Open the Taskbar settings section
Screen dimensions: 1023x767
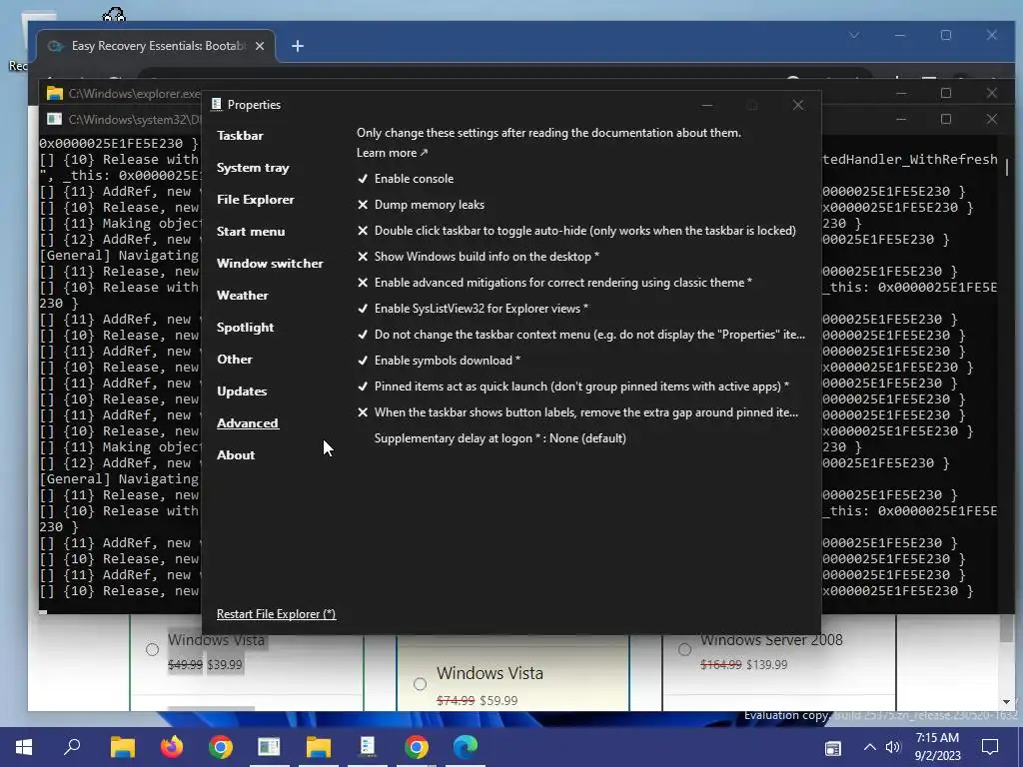click(240, 136)
